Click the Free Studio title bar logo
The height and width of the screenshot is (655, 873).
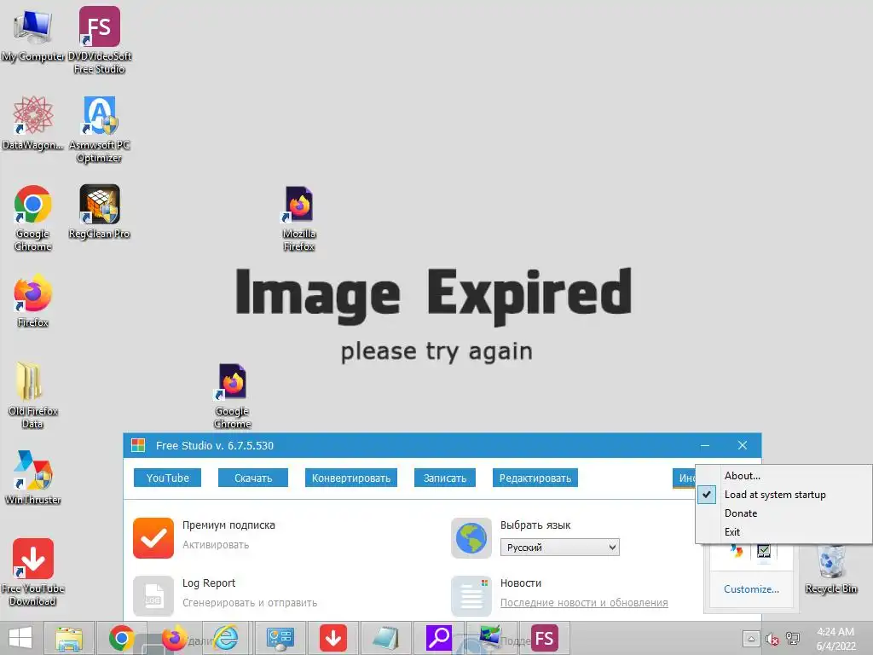[138, 445]
